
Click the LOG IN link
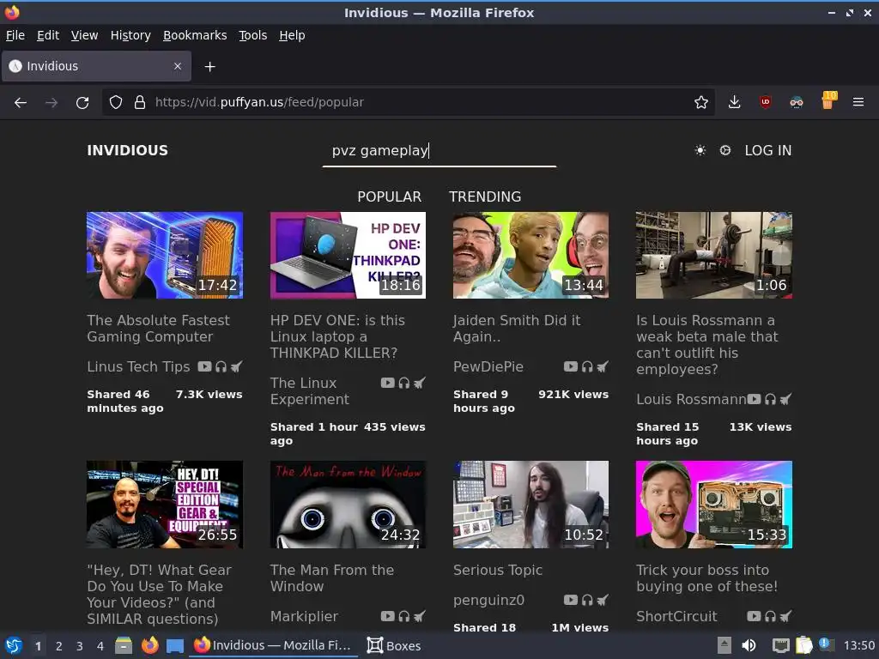click(x=768, y=150)
